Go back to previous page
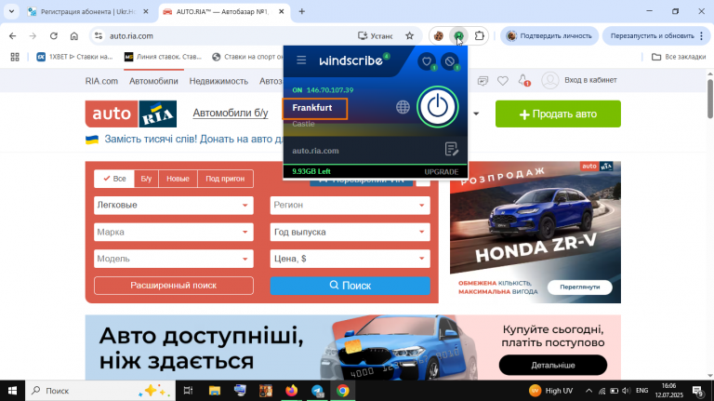The width and height of the screenshot is (714, 401). click(13, 36)
